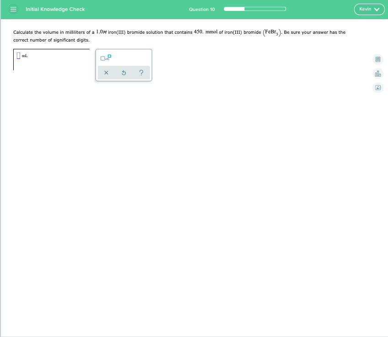The width and height of the screenshot is (388, 337).
Task: Click the mL unit label
Action: point(24,56)
